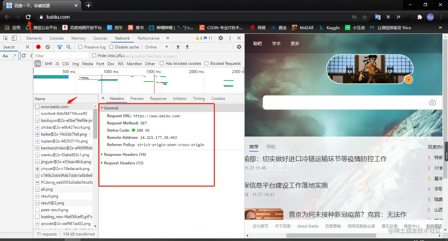Open the Performance tab
448x241 pixels.
click(x=149, y=38)
